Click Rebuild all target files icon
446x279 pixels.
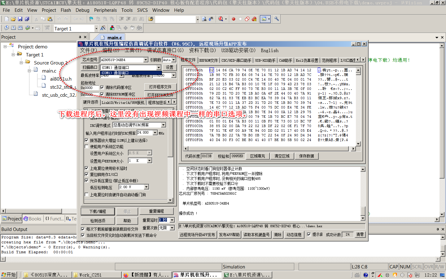tap(20, 28)
